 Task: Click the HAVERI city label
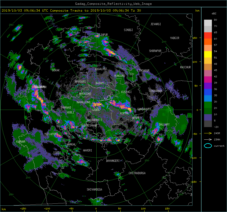coord(88,150)
